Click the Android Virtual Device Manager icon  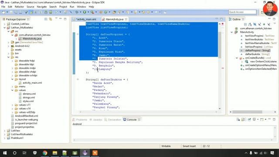51,12
